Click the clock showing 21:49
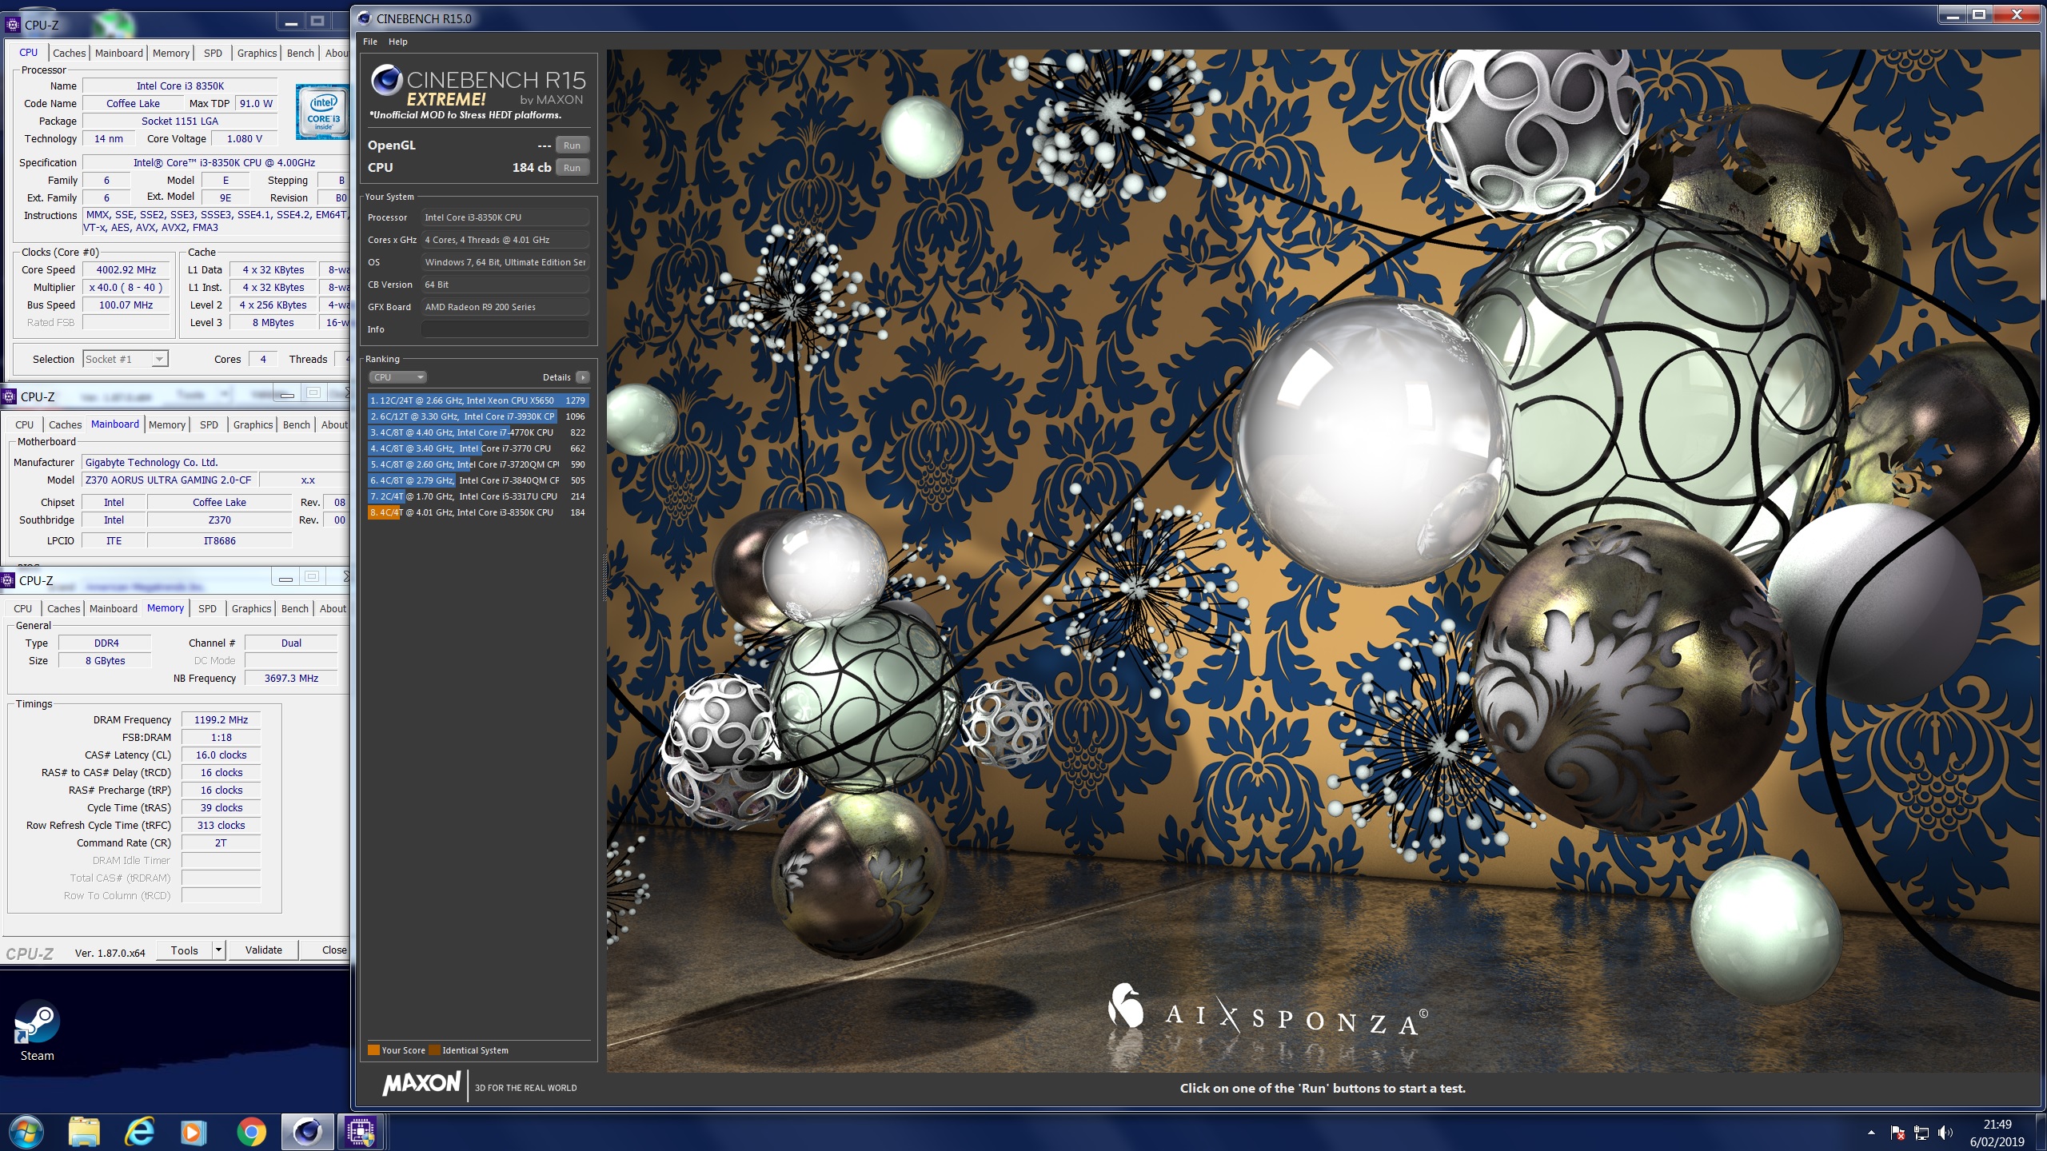The height and width of the screenshot is (1151, 2047). 1997,1124
